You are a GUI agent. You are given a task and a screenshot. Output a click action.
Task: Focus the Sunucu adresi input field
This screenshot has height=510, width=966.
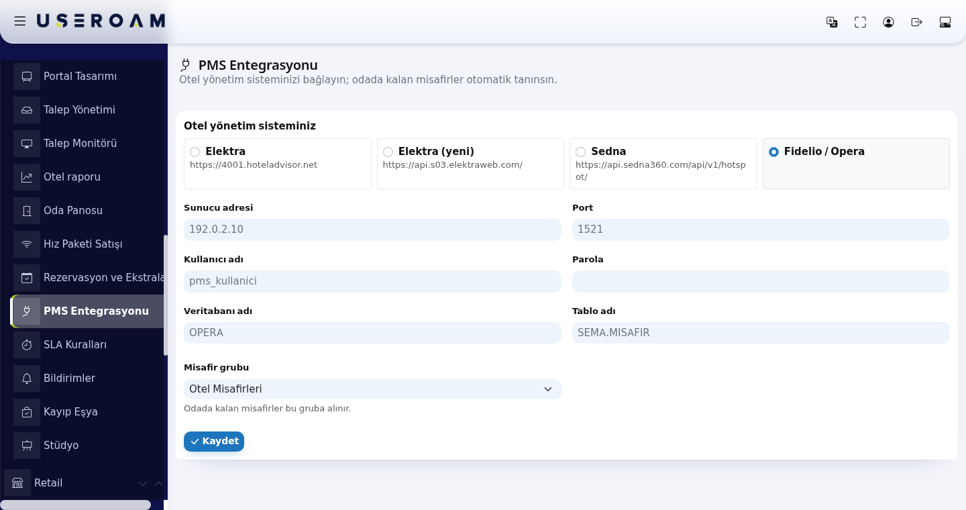coord(372,229)
